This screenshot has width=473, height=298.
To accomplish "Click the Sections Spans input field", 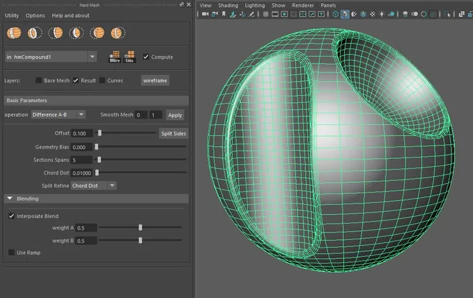I will (81, 160).
